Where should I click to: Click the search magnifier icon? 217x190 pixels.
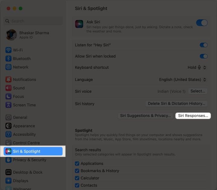tap(7, 21)
